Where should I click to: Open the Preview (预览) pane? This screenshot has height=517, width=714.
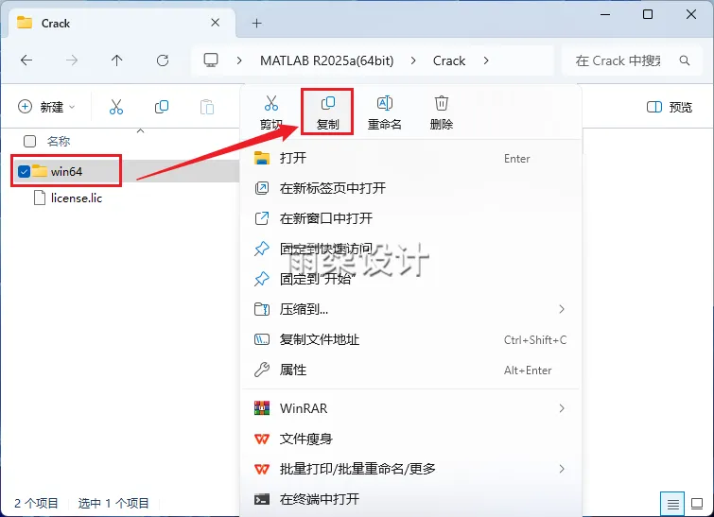pos(670,107)
